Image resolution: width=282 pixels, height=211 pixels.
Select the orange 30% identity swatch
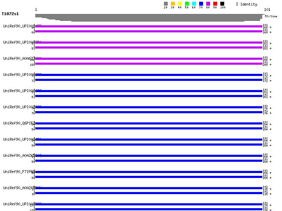click(x=173, y=4)
